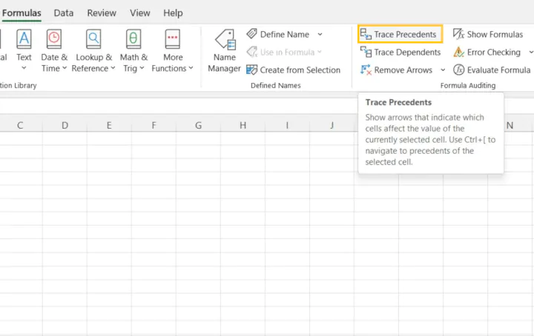This screenshot has height=336, width=534.
Task: Open the Remove Arrows dropdown arrow
Action: point(443,70)
